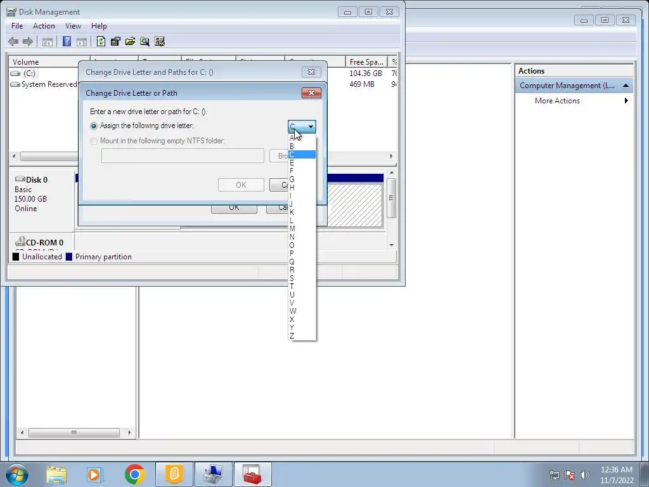This screenshot has width=649, height=487.
Task: Toggle the Show/Hide Console Tree toolbar icon
Action: click(48, 41)
